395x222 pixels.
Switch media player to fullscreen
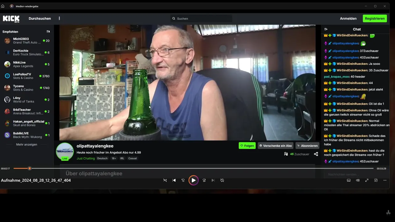pos(367,180)
